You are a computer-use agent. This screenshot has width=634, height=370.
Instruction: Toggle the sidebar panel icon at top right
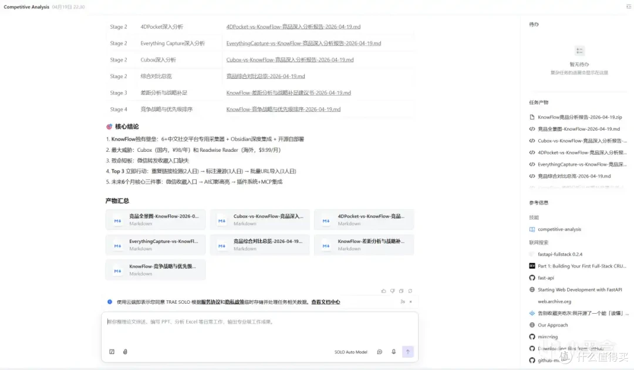pos(629,6)
